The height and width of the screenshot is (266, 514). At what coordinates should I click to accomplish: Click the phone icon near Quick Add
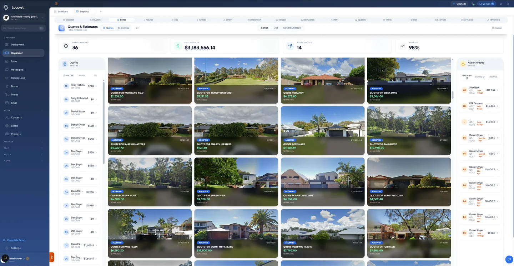point(473,4)
